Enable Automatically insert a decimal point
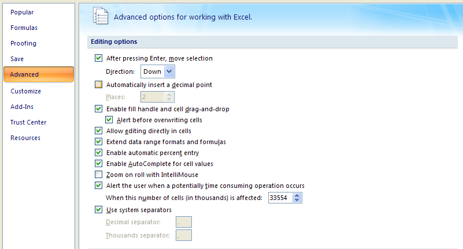 coord(99,85)
